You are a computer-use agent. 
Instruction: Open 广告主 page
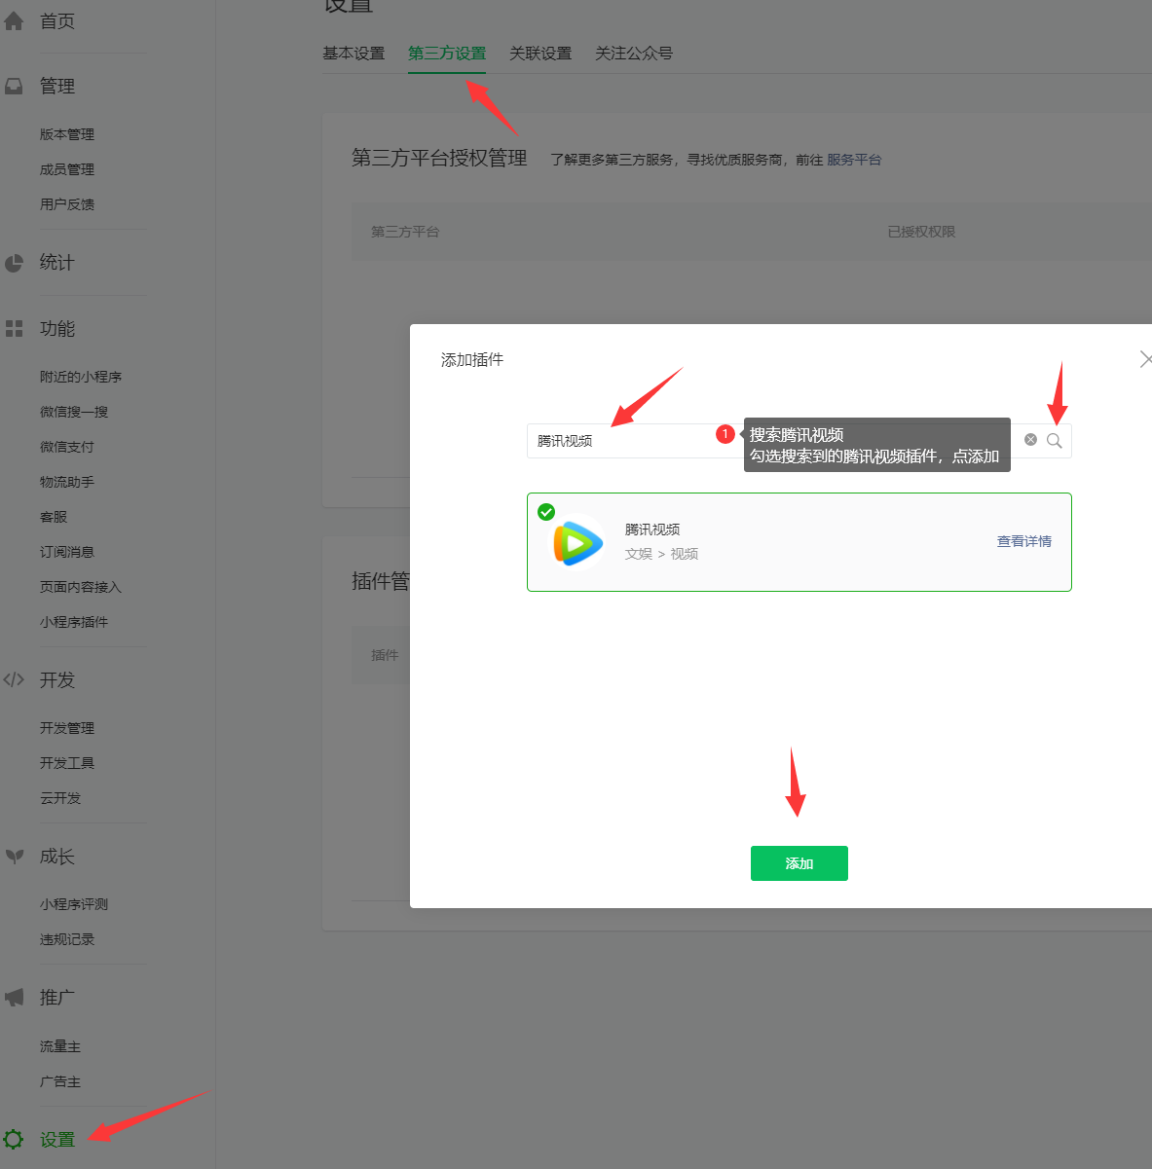pyautogui.click(x=60, y=1081)
